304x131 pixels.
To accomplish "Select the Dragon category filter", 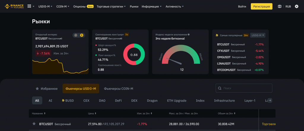I will (x=152, y=101).
